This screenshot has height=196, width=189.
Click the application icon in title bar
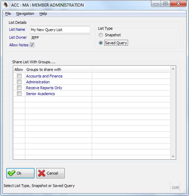pos(6,5)
